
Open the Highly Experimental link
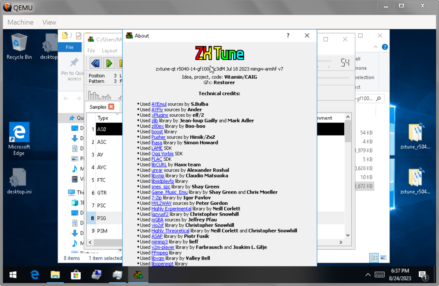pyautogui.click(x=171, y=209)
